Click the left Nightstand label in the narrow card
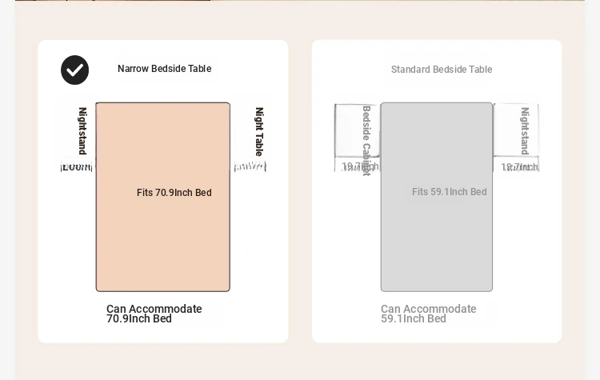Viewport: 600px width, 380px height. point(82,130)
